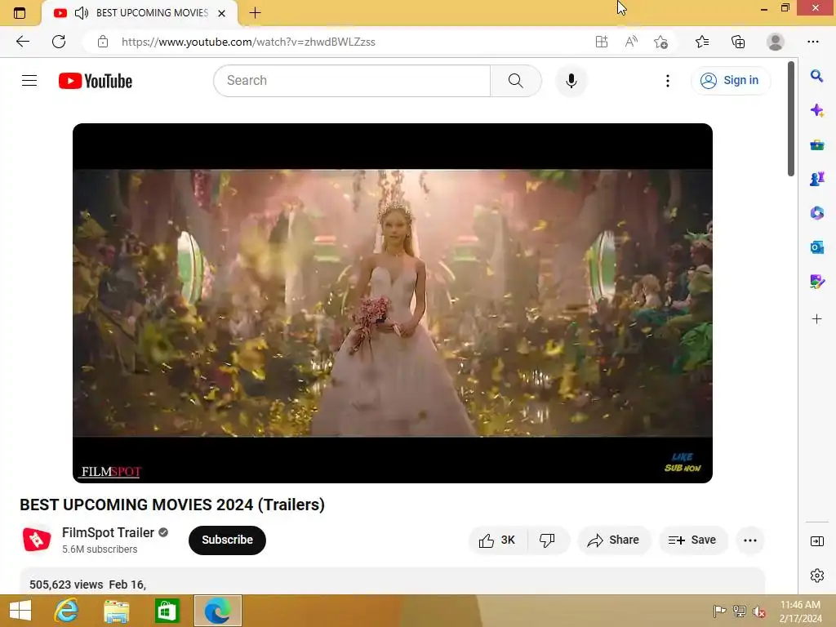Click the video player to pause
The height and width of the screenshot is (627, 836).
pyautogui.click(x=393, y=303)
